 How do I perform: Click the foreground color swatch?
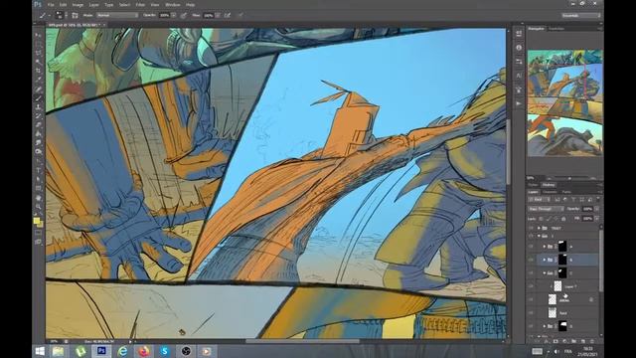point(37,221)
